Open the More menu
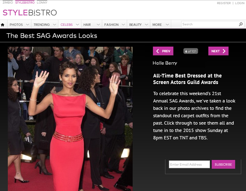 click(161, 25)
